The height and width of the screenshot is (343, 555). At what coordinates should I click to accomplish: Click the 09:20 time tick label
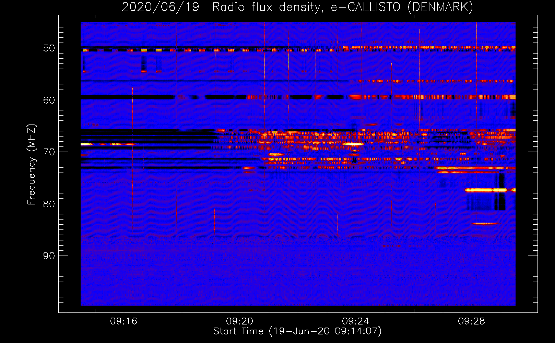(x=239, y=321)
